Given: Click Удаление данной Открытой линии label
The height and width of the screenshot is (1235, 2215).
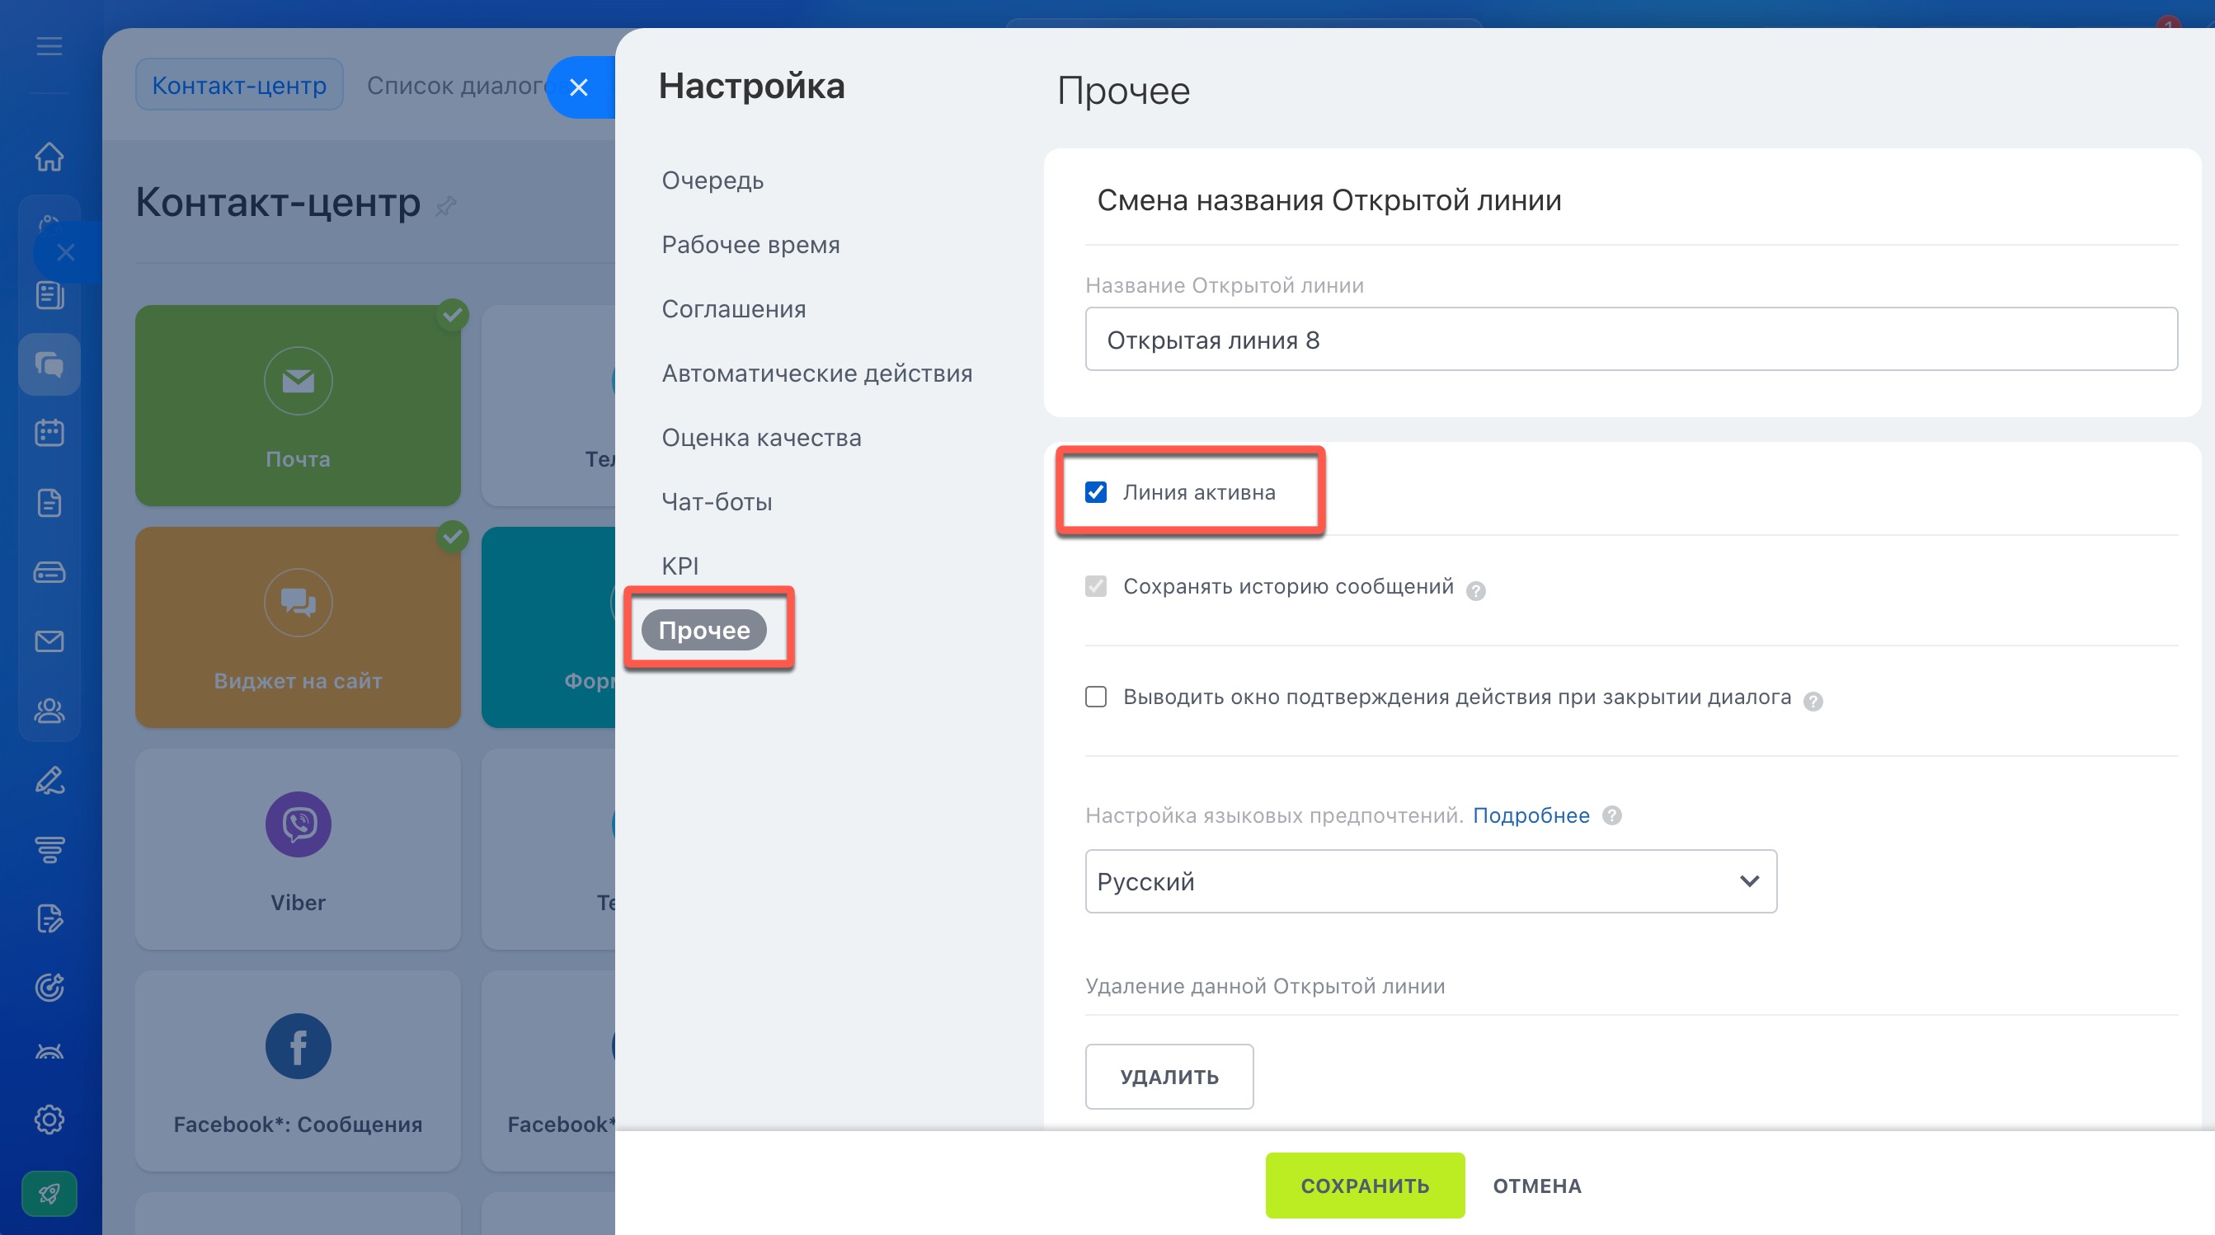Looking at the screenshot, I should coord(1265,987).
